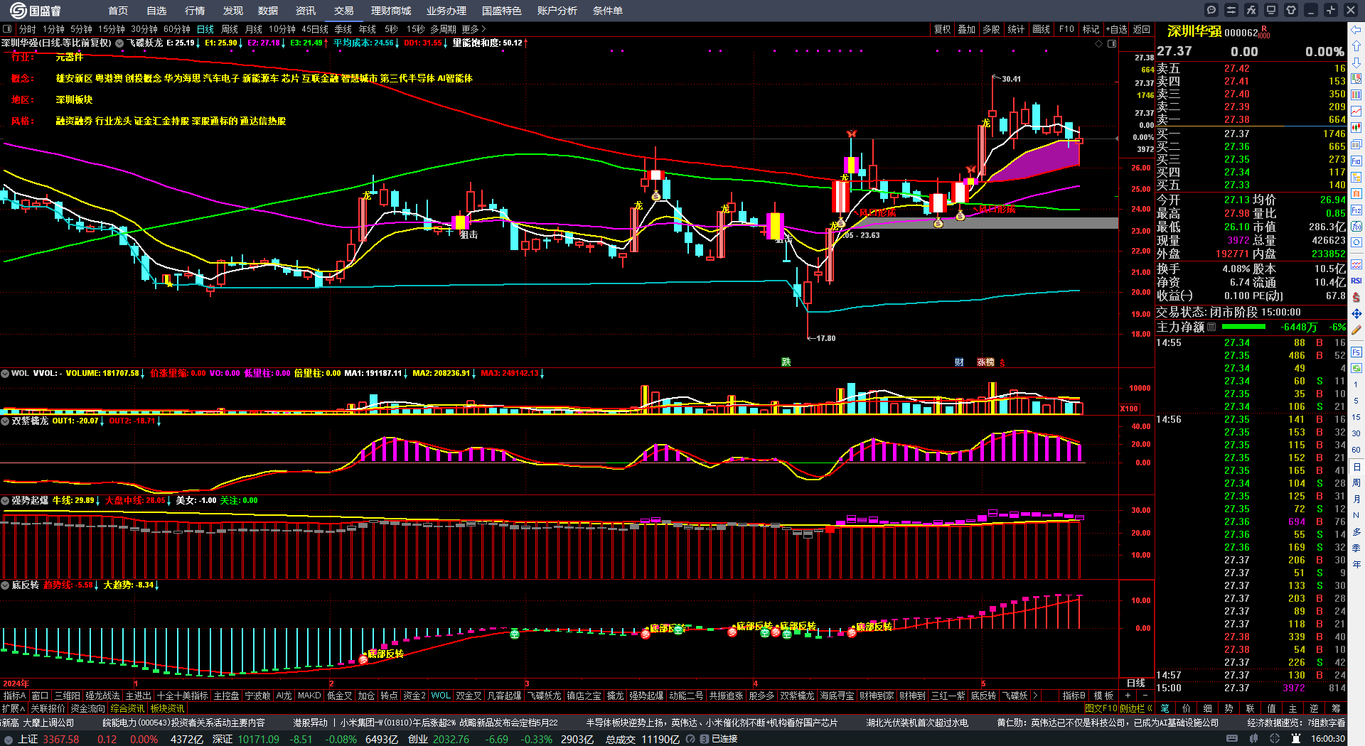The width and height of the screenshot is (1365, 746).
Task: Click the up arrow icon in right sidebar
Action: click(x=1356, y=46)
